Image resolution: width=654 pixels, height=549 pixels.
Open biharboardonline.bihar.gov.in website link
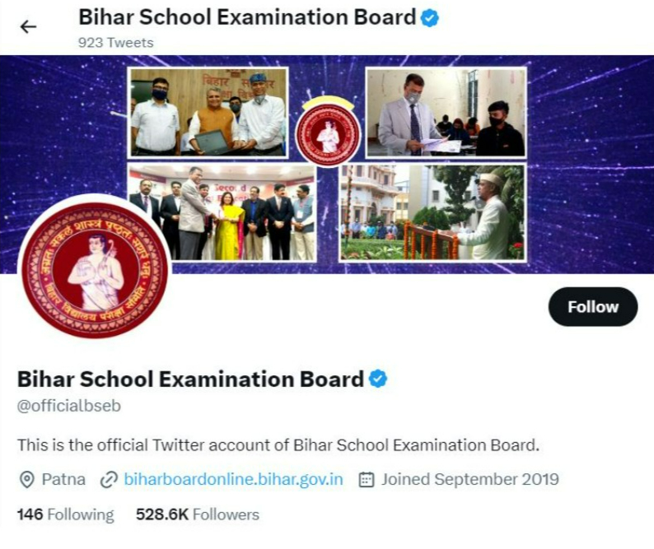pyautogui.click(x=234, y=479)
